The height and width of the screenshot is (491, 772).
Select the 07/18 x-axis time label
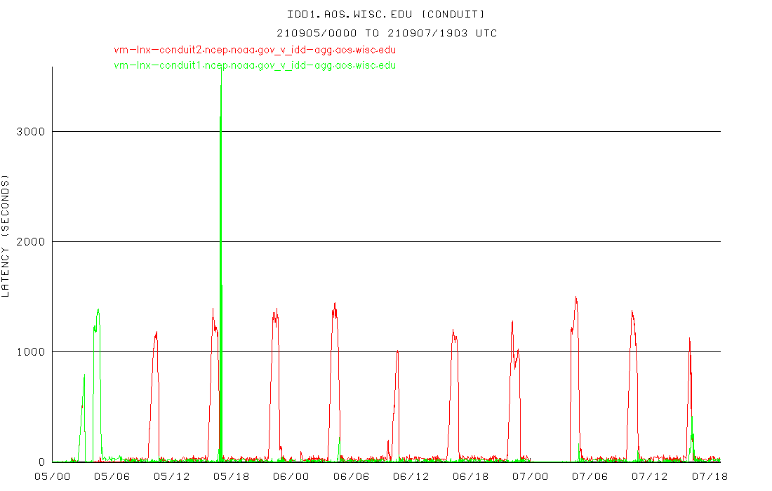(x=709, y=476)
